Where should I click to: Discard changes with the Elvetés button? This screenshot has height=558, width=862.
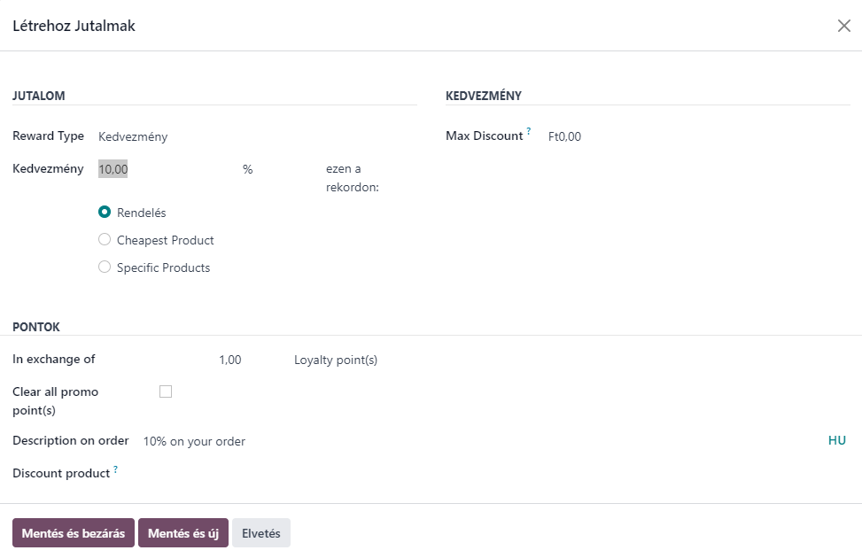click(261, 532)
